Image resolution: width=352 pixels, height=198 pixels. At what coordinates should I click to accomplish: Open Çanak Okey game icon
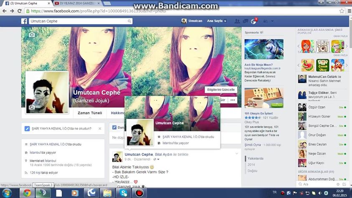[x=322, y=65]
